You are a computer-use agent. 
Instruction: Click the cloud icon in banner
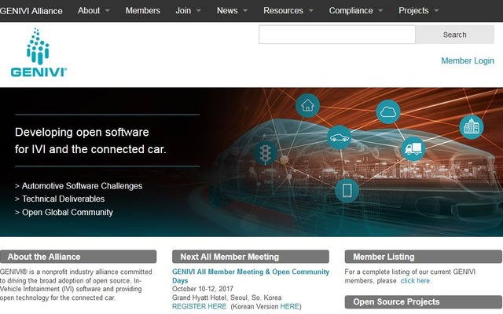point(387,111)
